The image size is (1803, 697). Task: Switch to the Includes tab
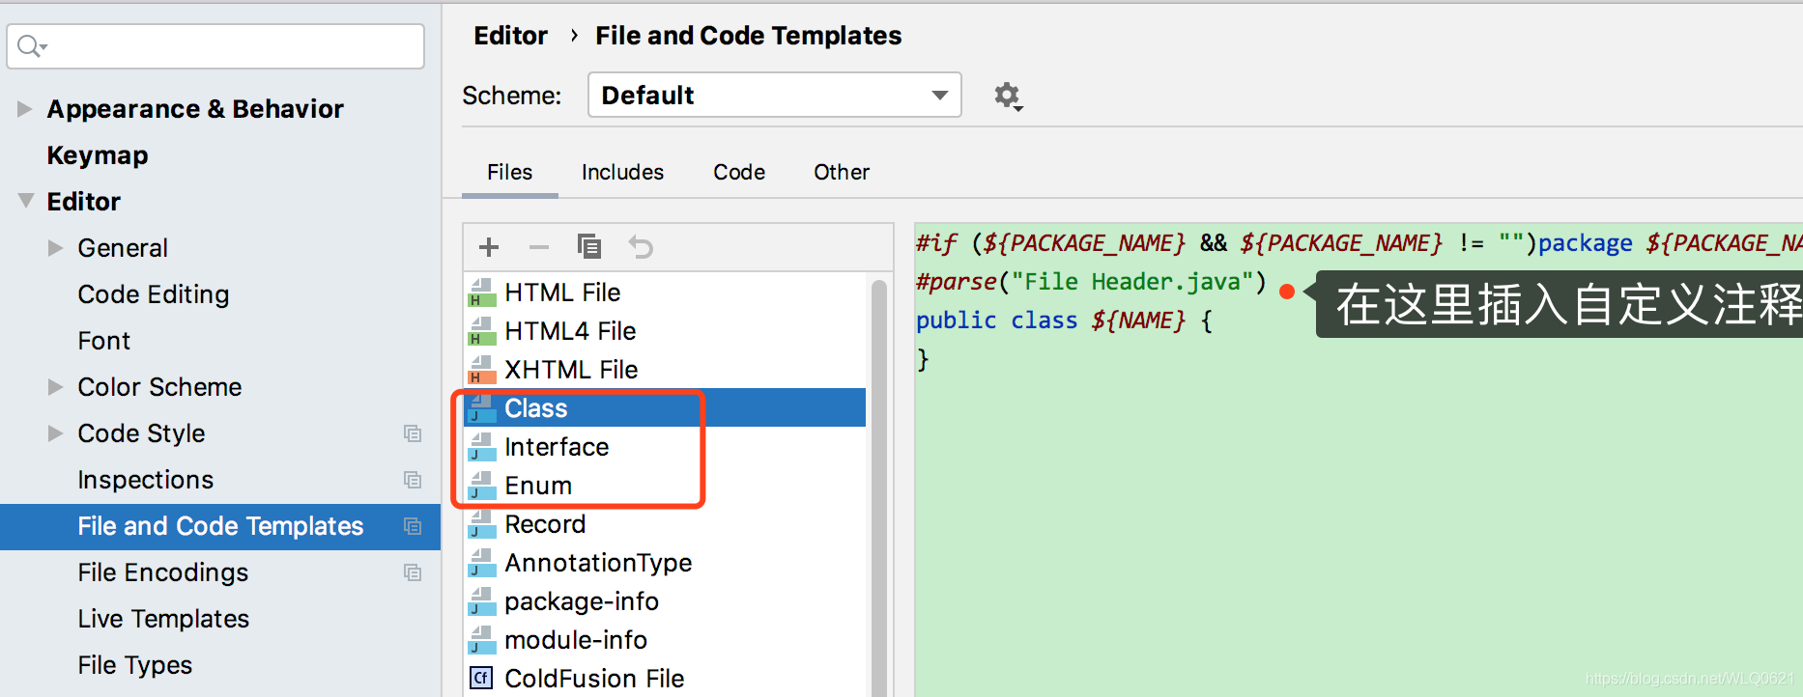[x=622, y=172]
